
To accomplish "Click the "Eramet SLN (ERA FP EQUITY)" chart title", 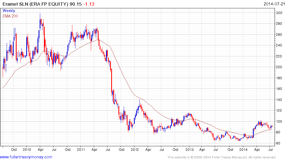I will coord(35,4).
